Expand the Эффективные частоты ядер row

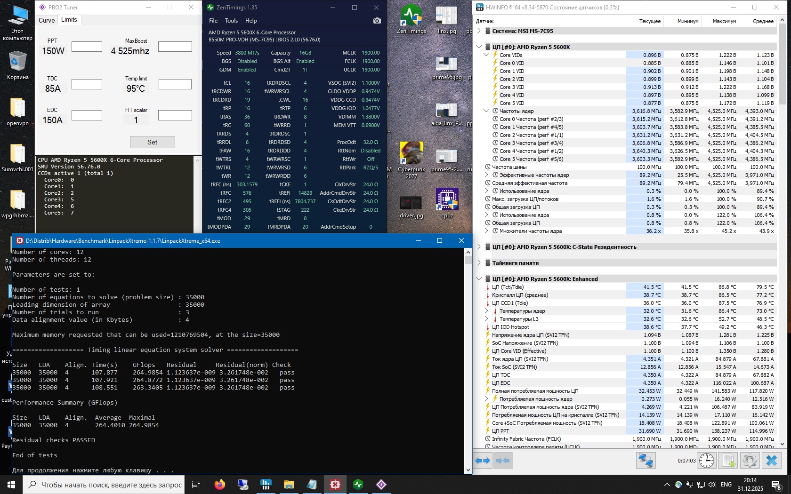[486, 175]
